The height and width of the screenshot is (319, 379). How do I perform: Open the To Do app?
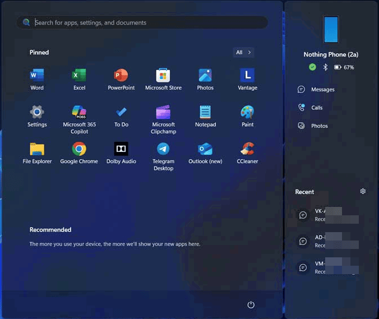click(x=121, y=116)
